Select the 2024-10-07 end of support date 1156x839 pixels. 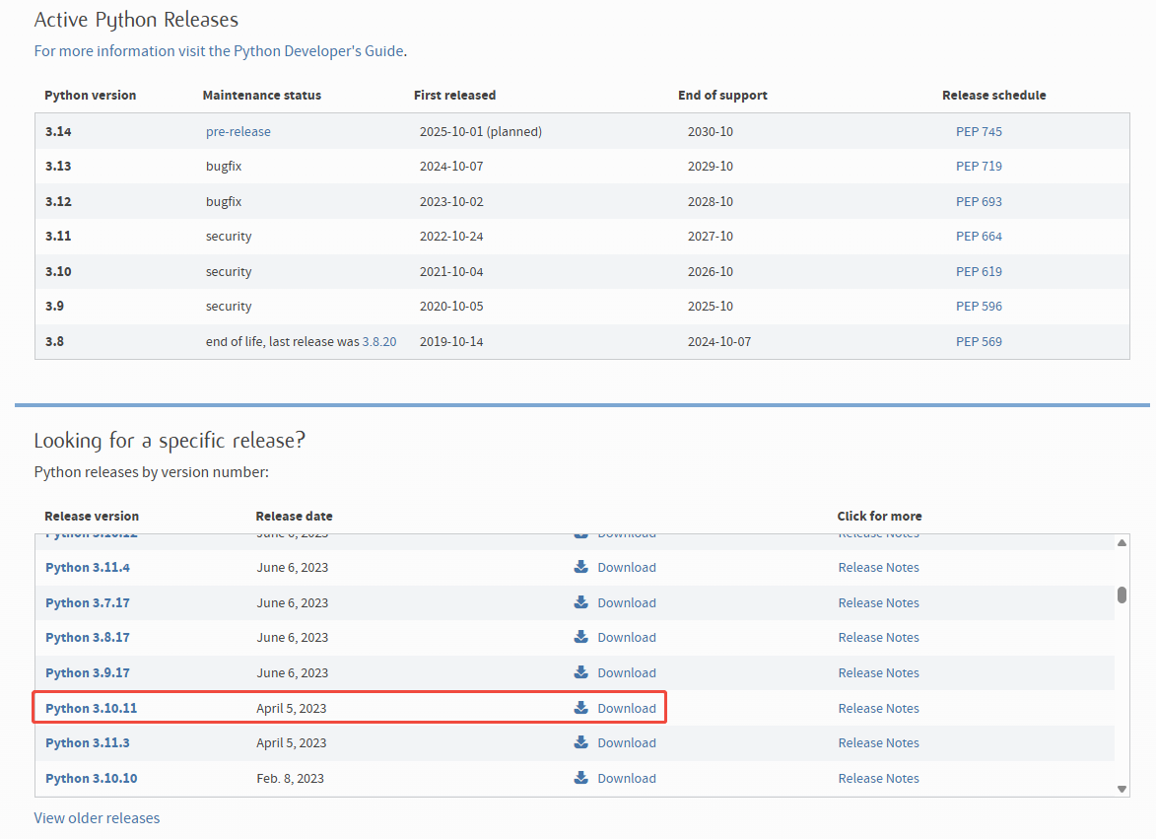(719, 341)
